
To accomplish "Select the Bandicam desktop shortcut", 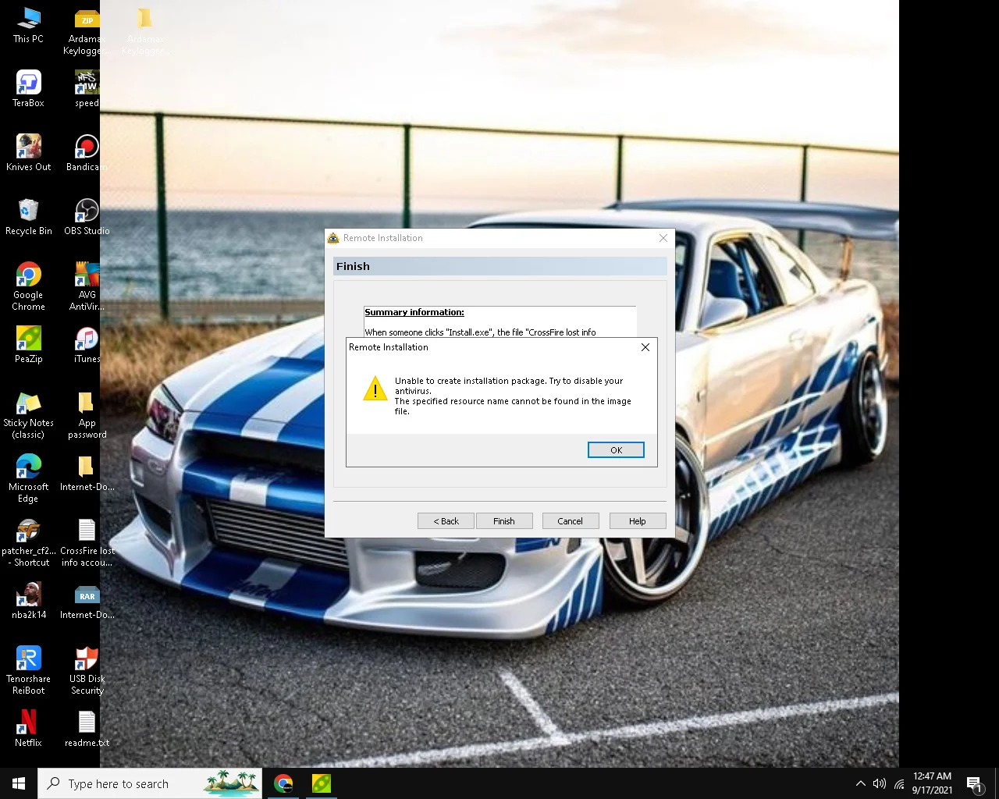I will 87,153.
